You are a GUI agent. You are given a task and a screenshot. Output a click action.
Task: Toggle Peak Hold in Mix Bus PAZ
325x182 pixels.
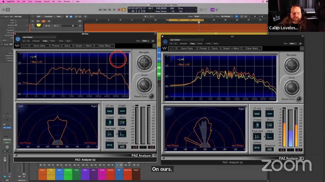110,134
